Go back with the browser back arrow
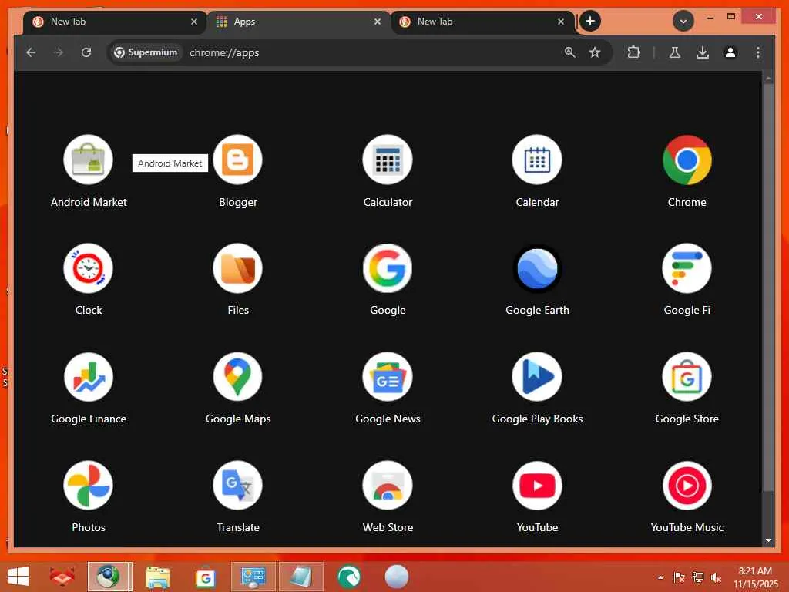This screenshot has height=592, width=789. (x=31, y=52)
